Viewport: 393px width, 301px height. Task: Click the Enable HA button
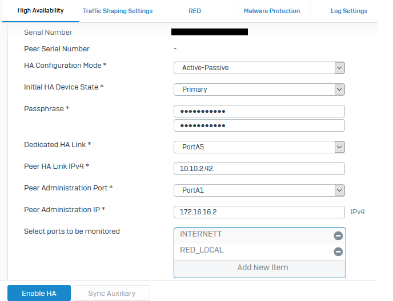tap(39, 294)
